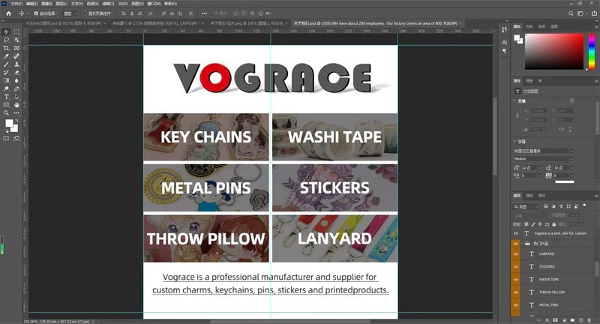The height and width of the screenshot is (324, 600).
Task: Hide the LANYARD text layer
Action: 515,254
